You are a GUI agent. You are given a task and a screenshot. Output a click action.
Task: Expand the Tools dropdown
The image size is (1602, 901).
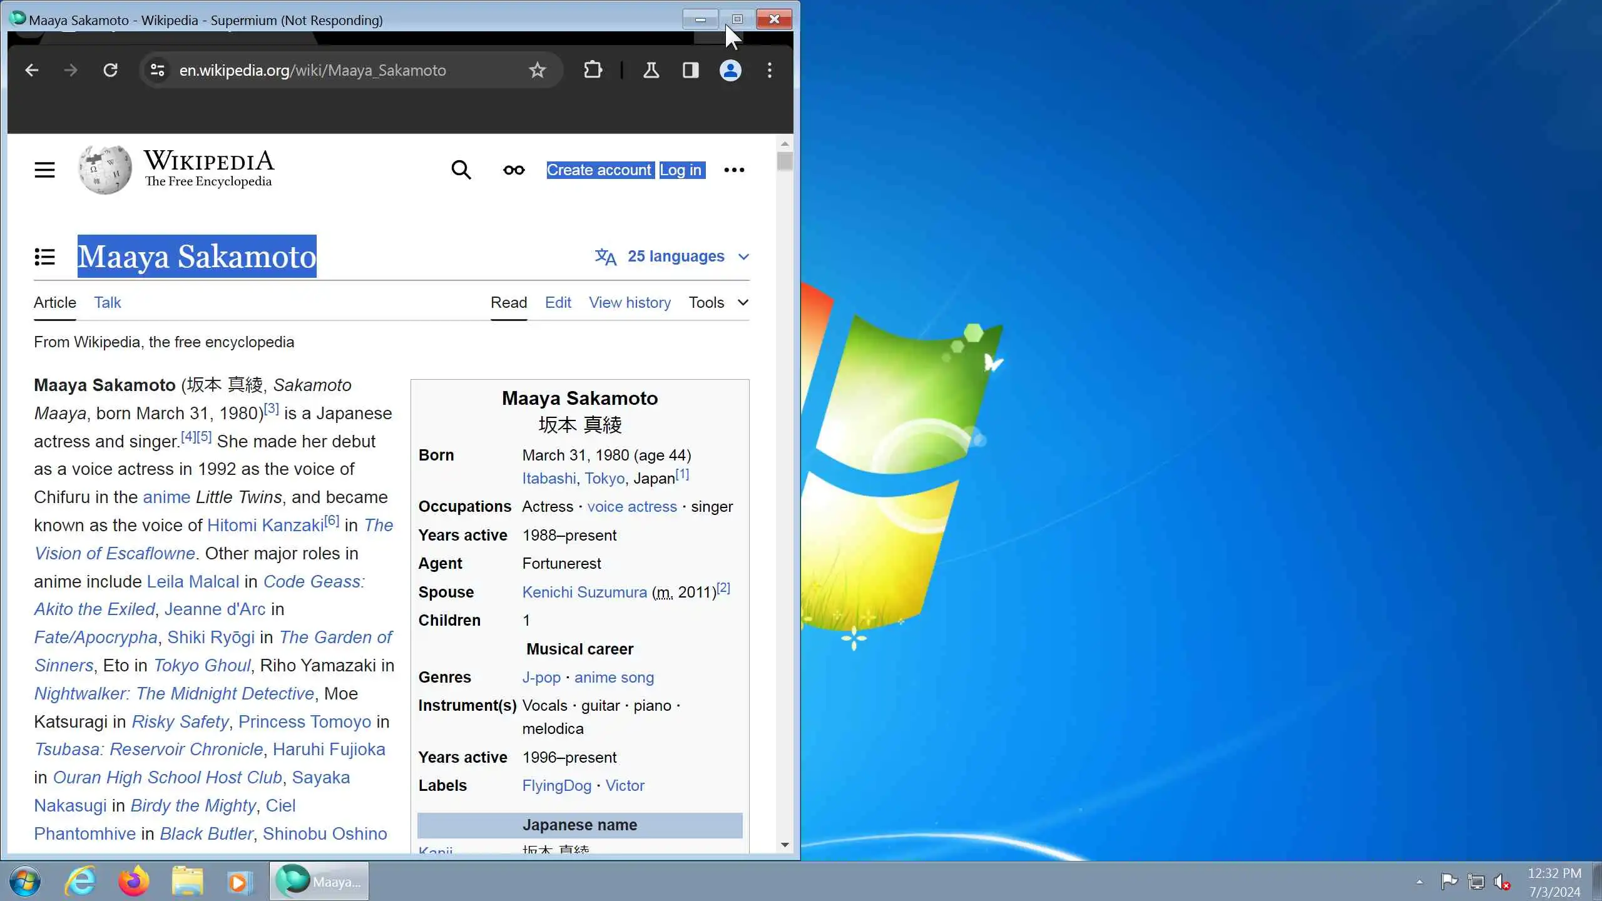click(x=718, y=303)
